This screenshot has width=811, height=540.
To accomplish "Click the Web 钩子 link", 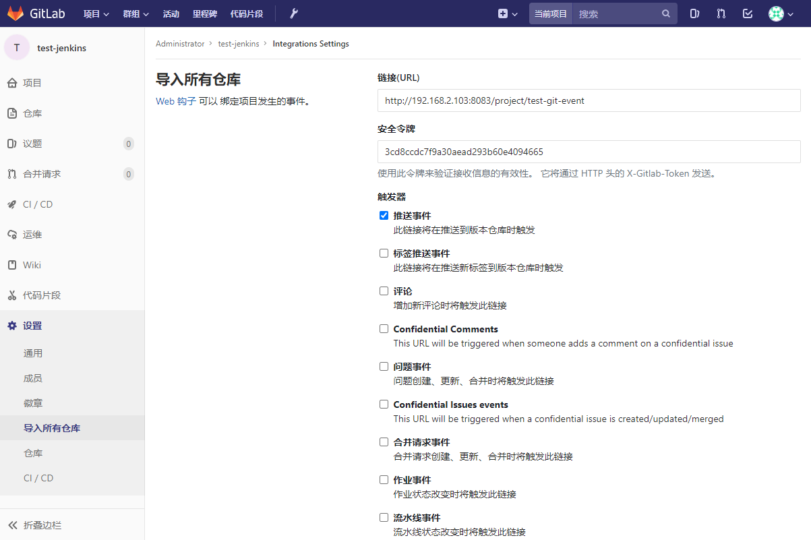I will (x=175, y=101).
